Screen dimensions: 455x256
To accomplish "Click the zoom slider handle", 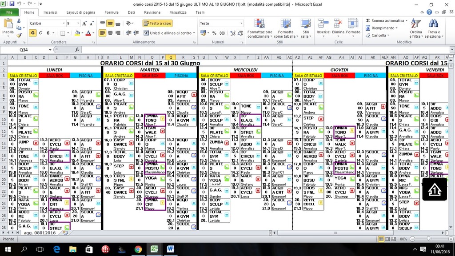I will click(x=428, y=239).
